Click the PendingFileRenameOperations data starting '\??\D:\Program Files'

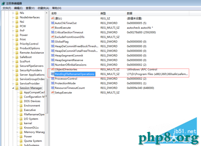(x=157, y=74)
